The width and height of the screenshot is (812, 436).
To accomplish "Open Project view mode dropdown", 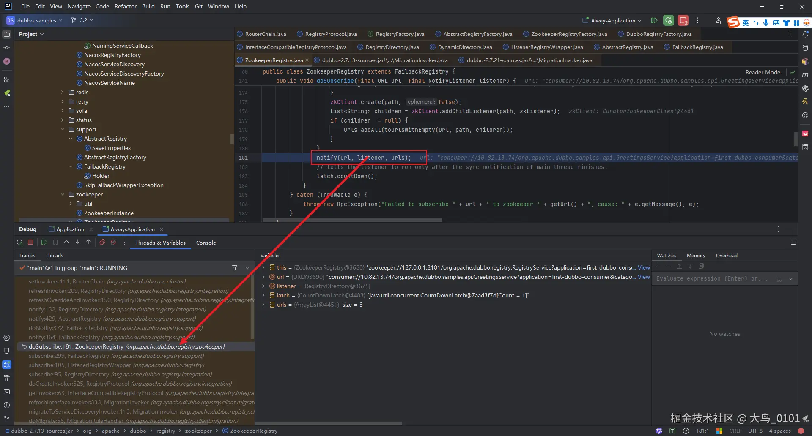I will 31,34.
